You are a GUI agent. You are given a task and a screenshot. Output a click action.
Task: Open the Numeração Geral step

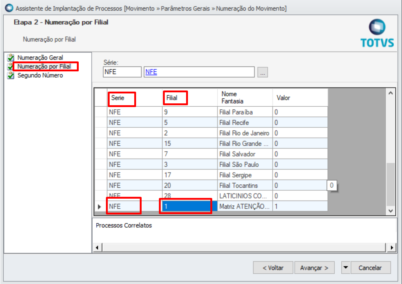tap(40, 57)
